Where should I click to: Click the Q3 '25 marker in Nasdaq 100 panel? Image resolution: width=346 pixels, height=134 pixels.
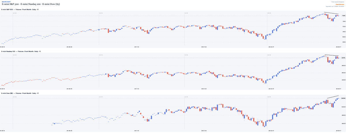[15, 55]
